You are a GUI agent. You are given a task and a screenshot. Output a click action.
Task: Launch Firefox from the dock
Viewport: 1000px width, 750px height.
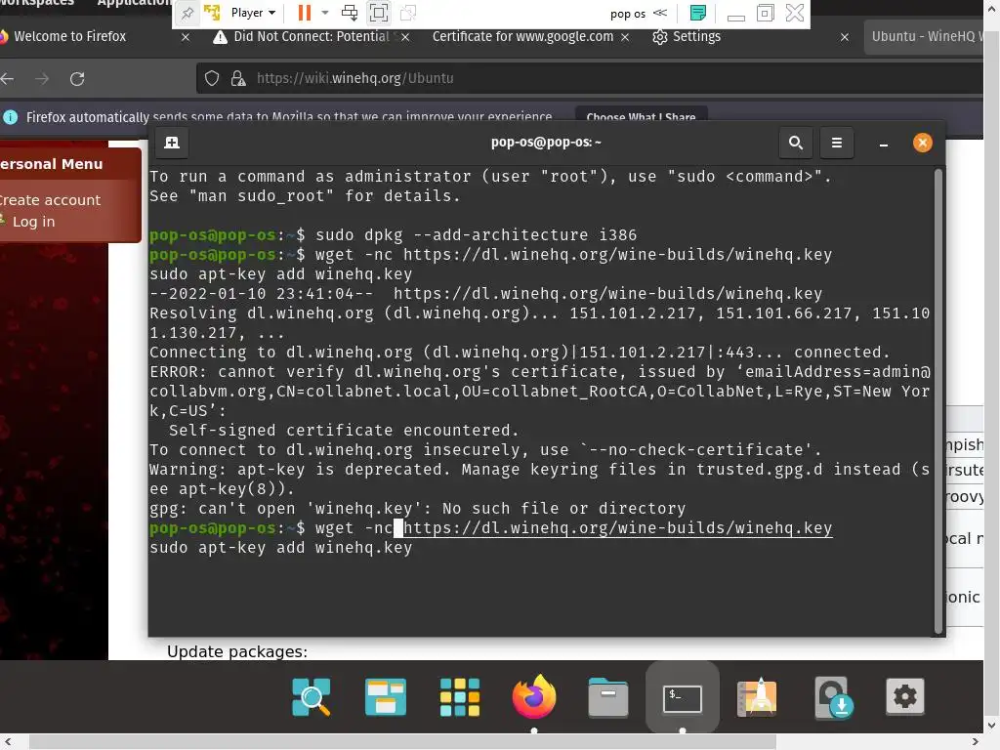click(534, 695)
